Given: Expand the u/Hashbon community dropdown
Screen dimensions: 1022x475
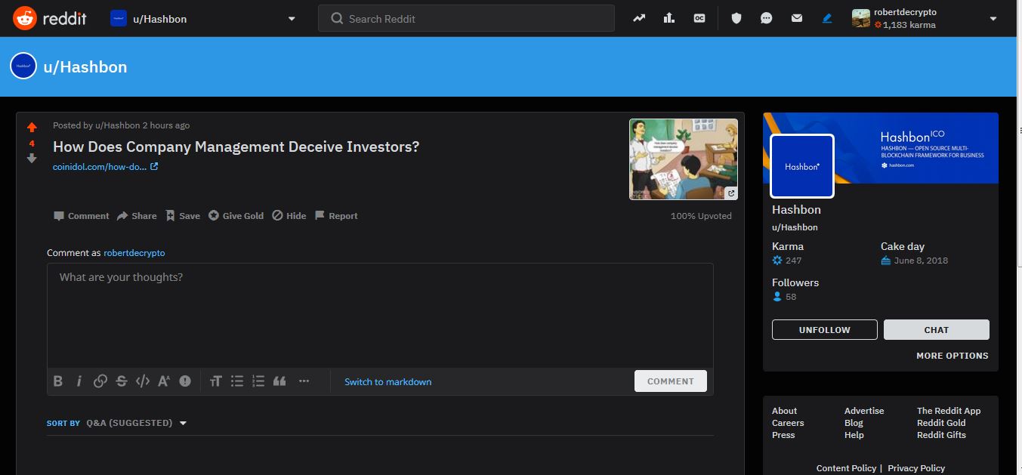Looking at the screenshot, I should (x=292, y=19).
